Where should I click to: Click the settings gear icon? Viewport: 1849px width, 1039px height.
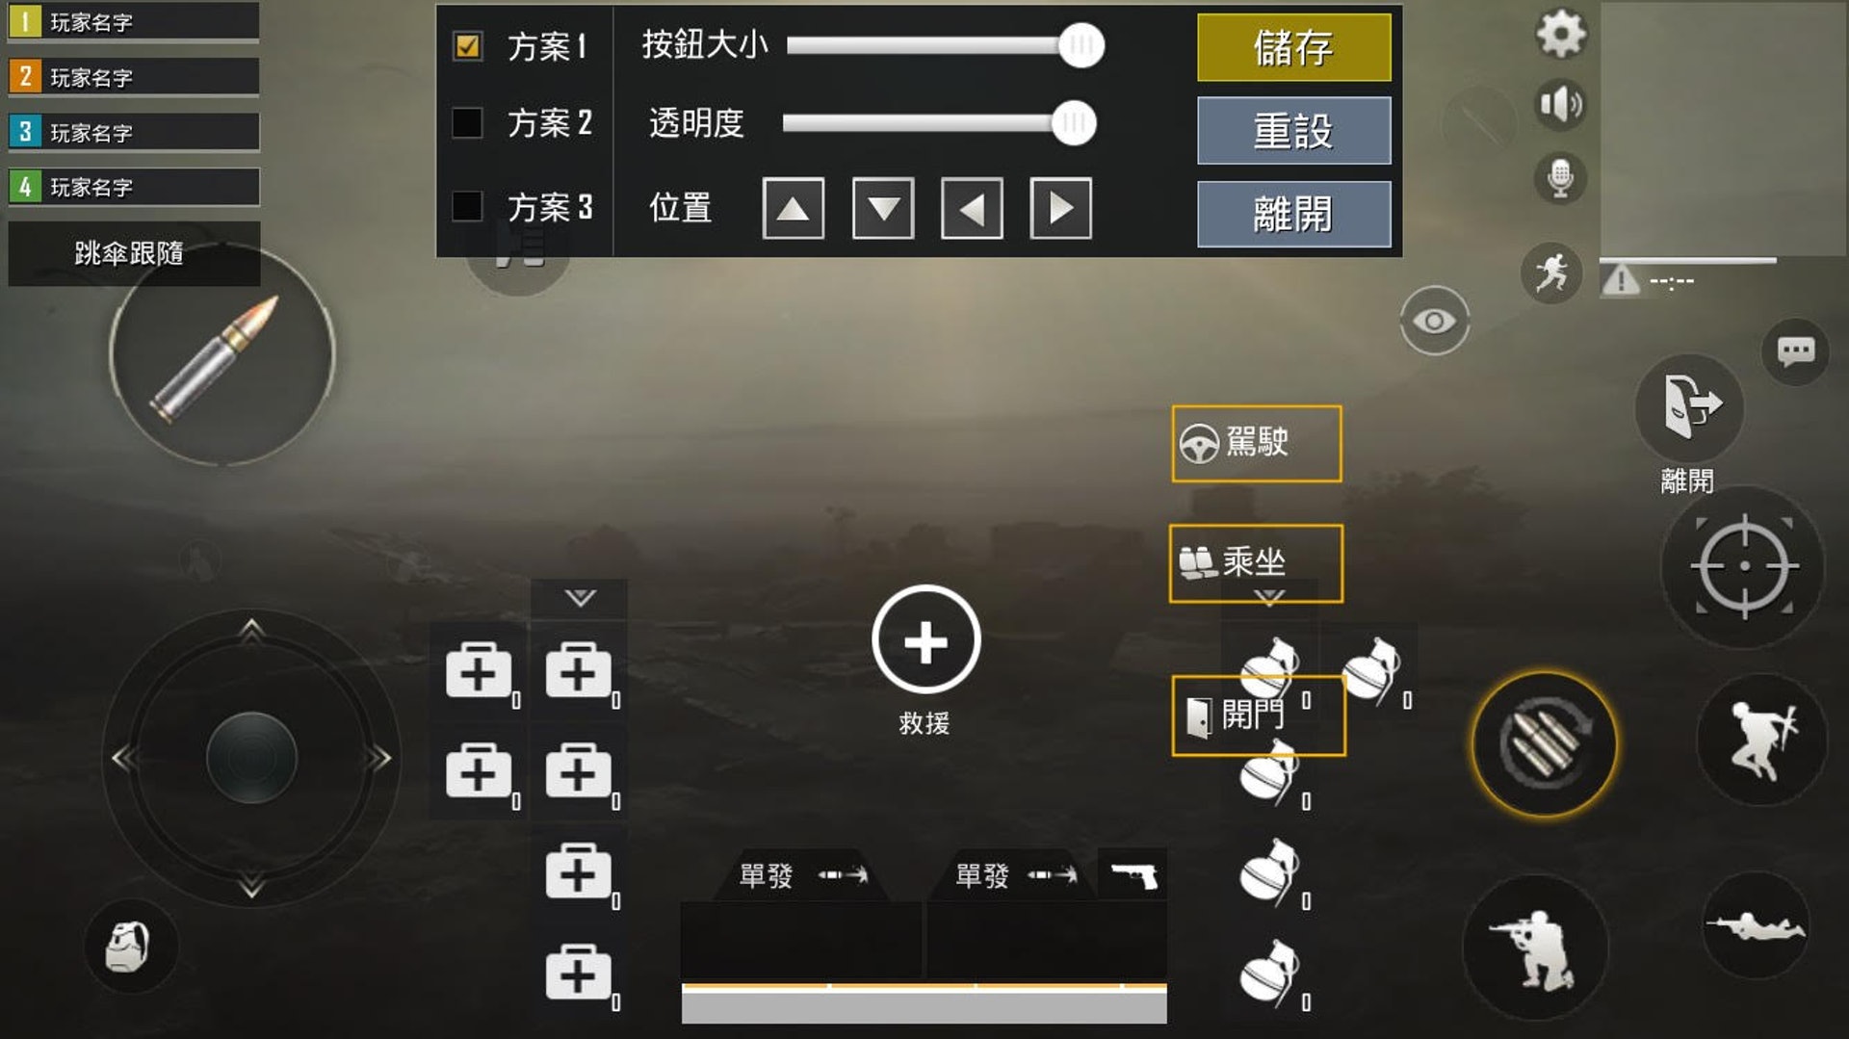1560,35
